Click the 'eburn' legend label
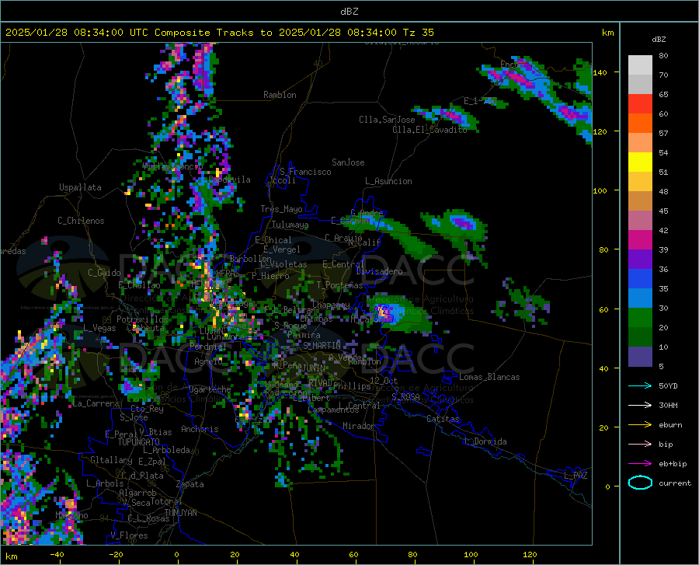This screenshot has height=565, width=699. [x=670, y=425]
